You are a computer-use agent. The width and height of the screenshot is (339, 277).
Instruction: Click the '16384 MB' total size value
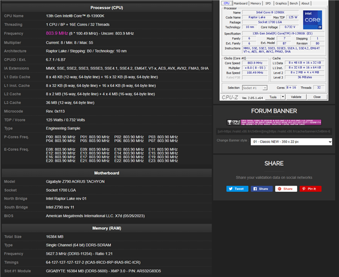coord(54,236)
